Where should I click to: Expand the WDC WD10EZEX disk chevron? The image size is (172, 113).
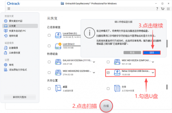(153, 62)
